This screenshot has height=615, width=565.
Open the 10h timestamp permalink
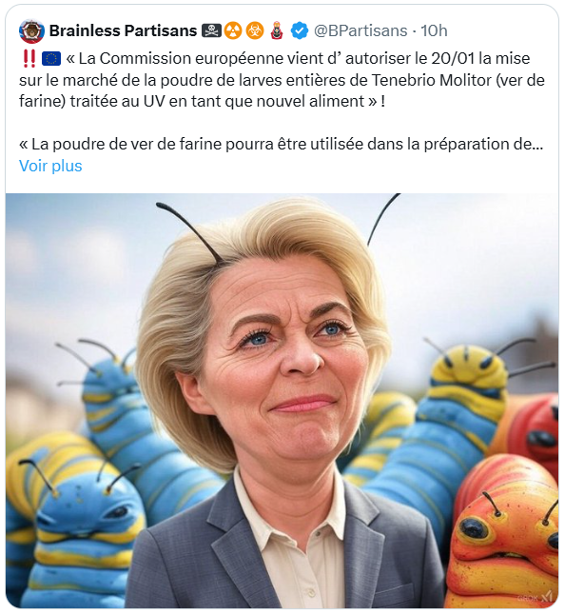(434, 30)
